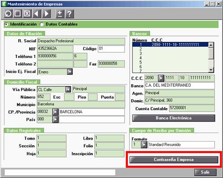Click the País code field 000

click(x=45, y=120)
